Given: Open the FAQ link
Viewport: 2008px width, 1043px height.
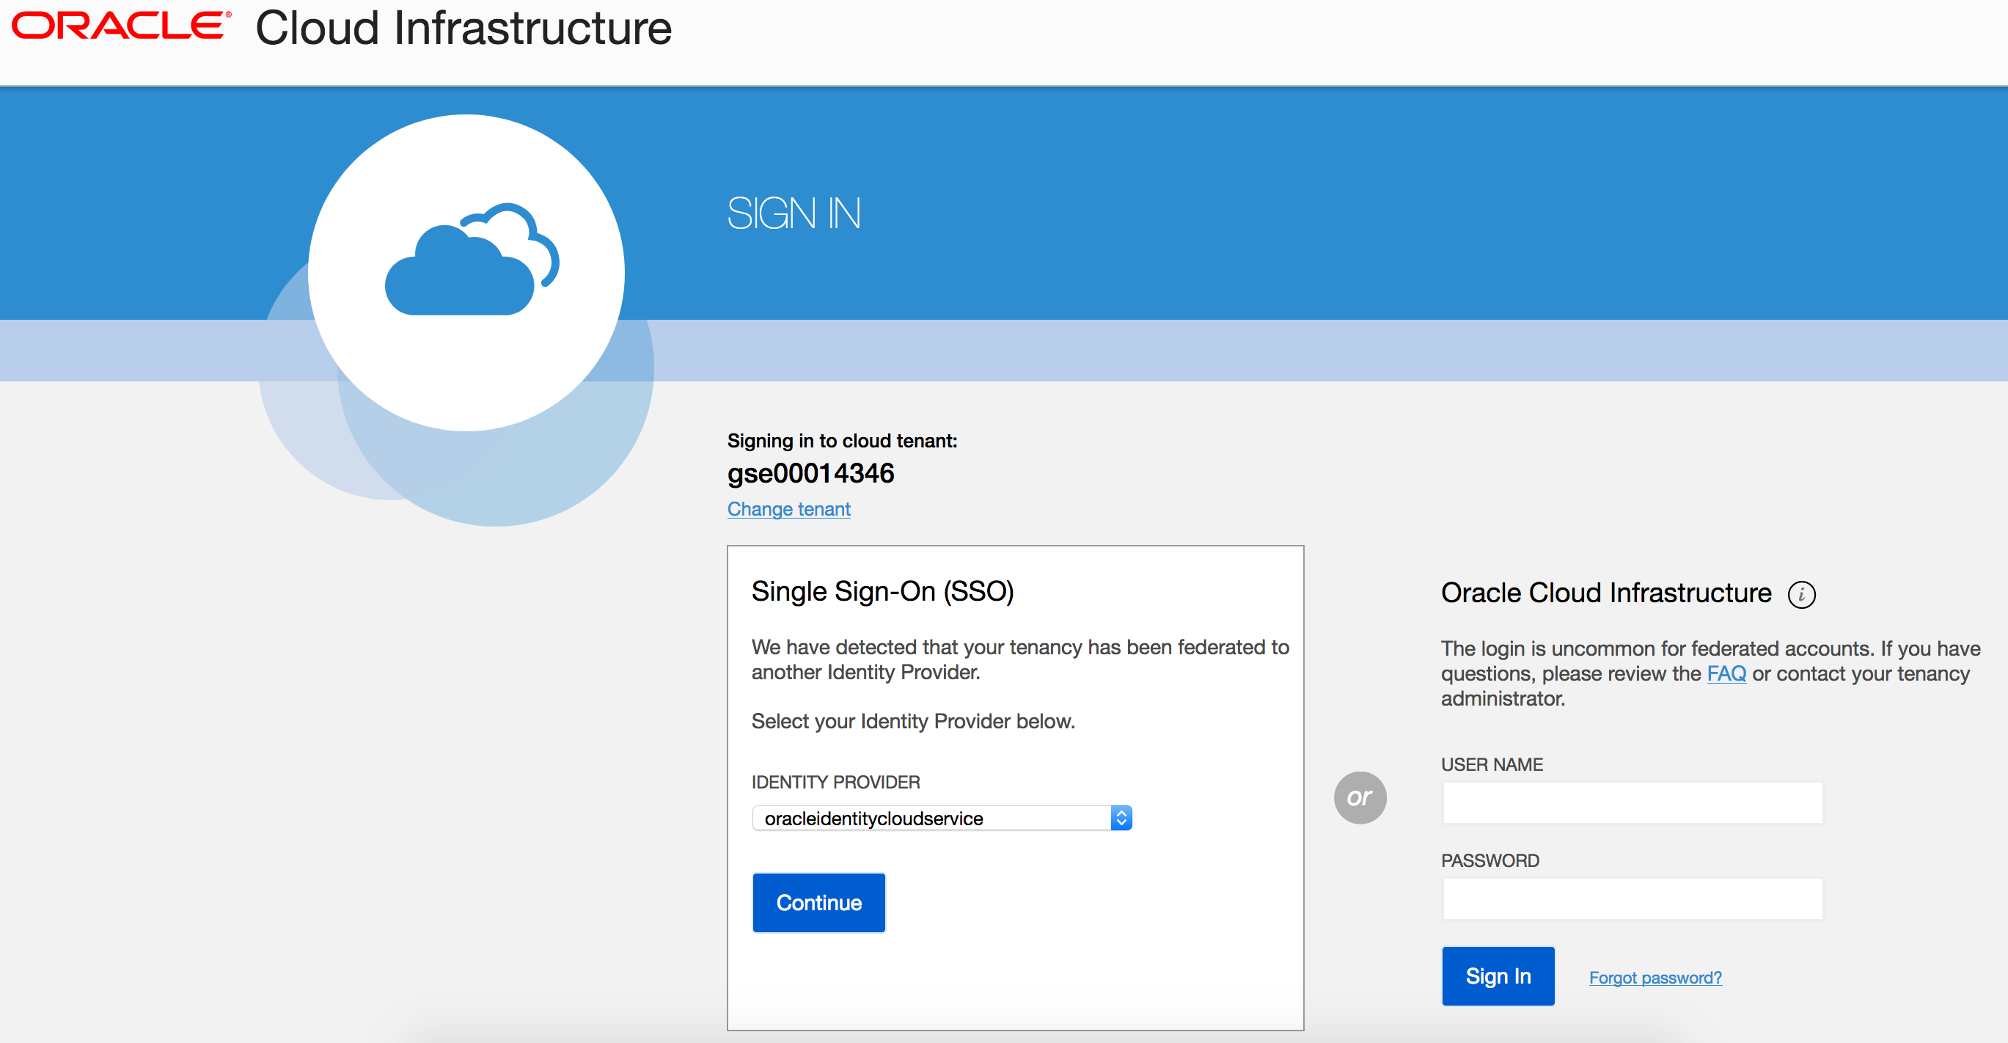Looking at the screenshot, I should click(1726, 673).
